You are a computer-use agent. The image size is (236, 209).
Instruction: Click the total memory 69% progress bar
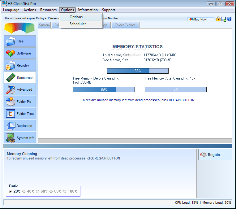click(138, 71)
